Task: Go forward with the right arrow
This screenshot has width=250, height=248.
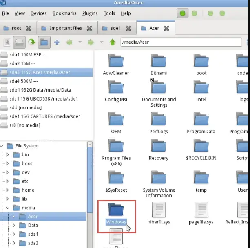Action: [x=91, y=42]
